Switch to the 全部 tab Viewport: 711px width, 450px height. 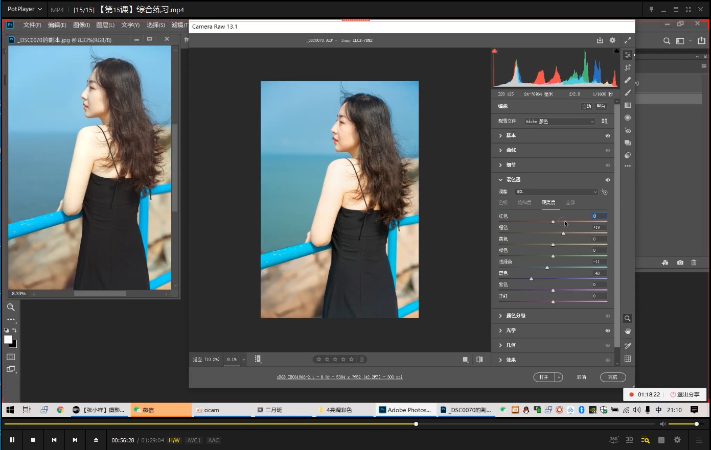570,203
